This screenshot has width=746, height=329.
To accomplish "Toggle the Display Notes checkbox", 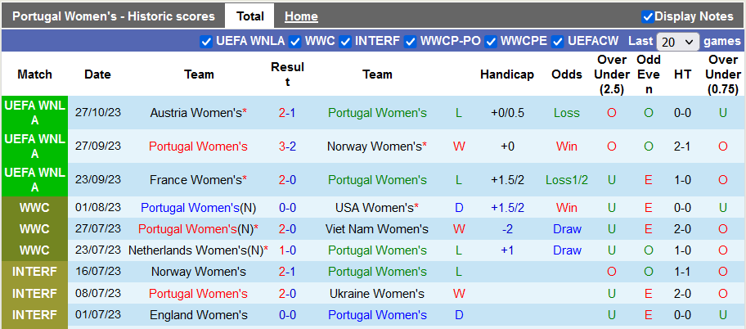I will click(x=648, y=16).
